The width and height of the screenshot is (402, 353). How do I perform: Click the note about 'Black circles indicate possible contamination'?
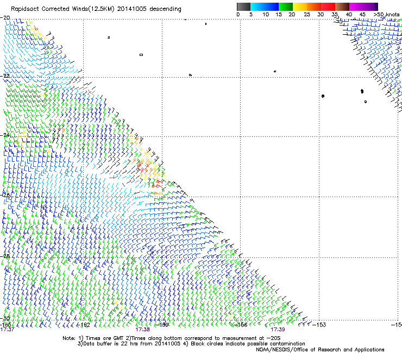pyautogui.click(x=248, y=344)
